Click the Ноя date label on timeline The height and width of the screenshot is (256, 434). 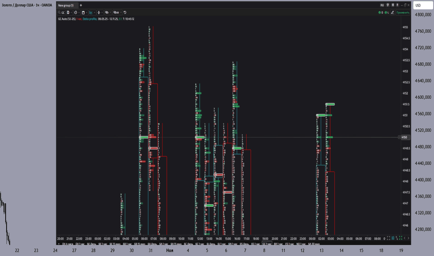170,250
